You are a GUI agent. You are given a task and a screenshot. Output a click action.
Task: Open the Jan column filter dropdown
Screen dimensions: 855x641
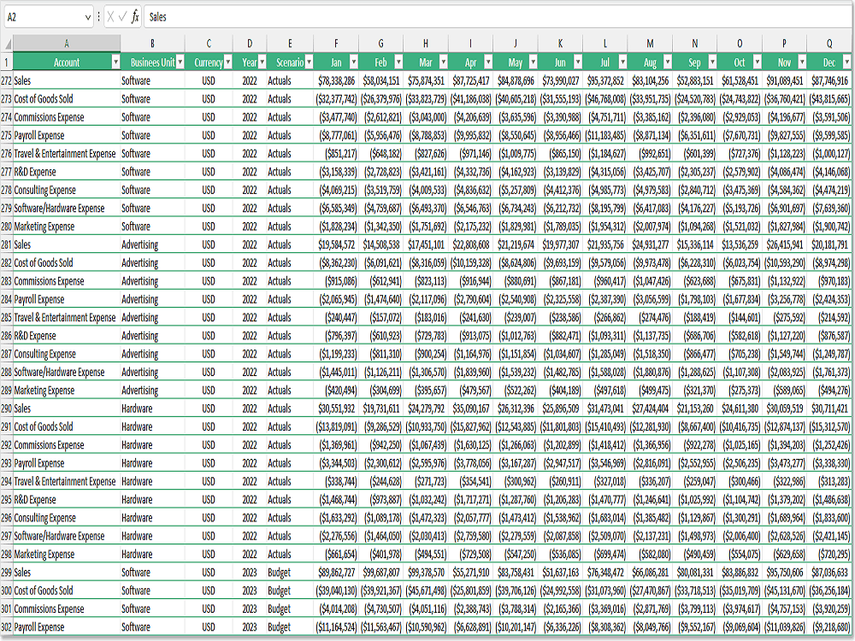click(353, 62)
